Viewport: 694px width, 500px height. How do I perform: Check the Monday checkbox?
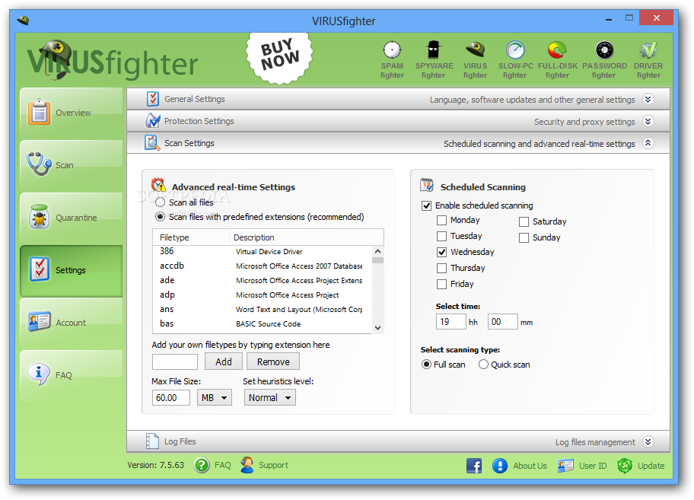(441, 221)
